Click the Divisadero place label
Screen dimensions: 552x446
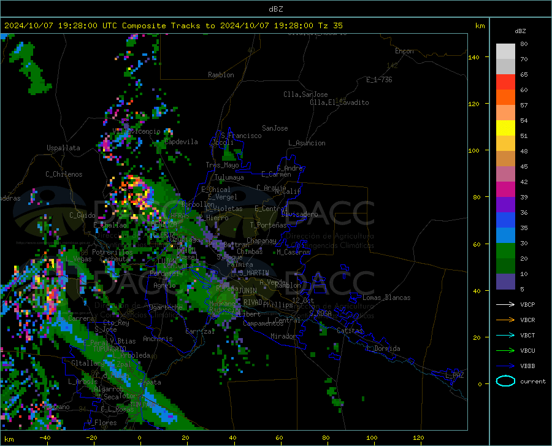click(299, 214)
